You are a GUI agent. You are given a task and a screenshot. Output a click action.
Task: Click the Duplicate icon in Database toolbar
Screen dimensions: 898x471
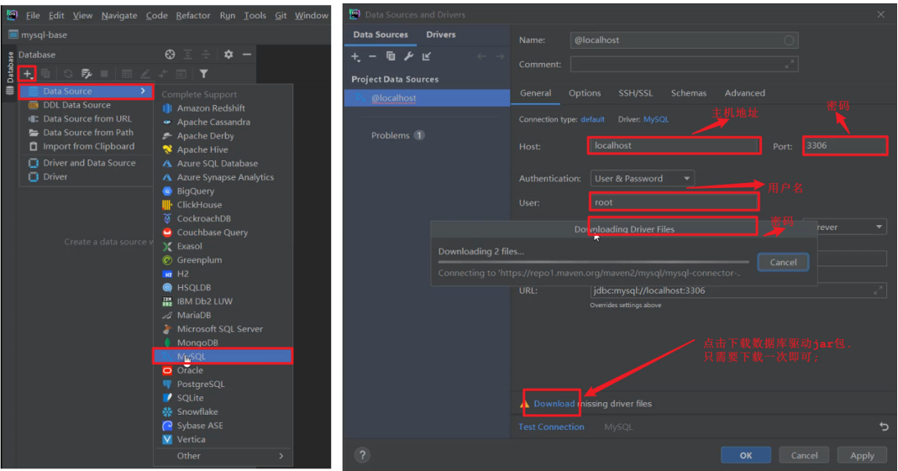tap(46, 73)
